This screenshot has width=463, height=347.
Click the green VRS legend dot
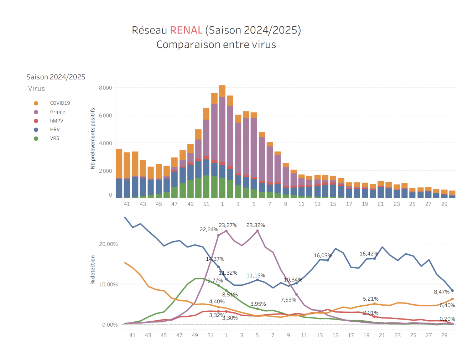(36, 139)
